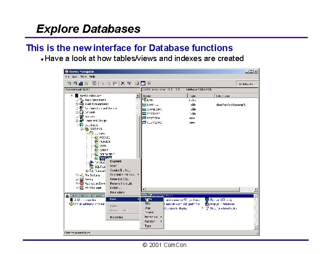Expand the Backup node

click(77, 179)
